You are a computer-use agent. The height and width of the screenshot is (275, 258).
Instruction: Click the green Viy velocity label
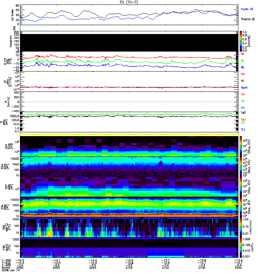pyautogui.click(x=243, y=101)
